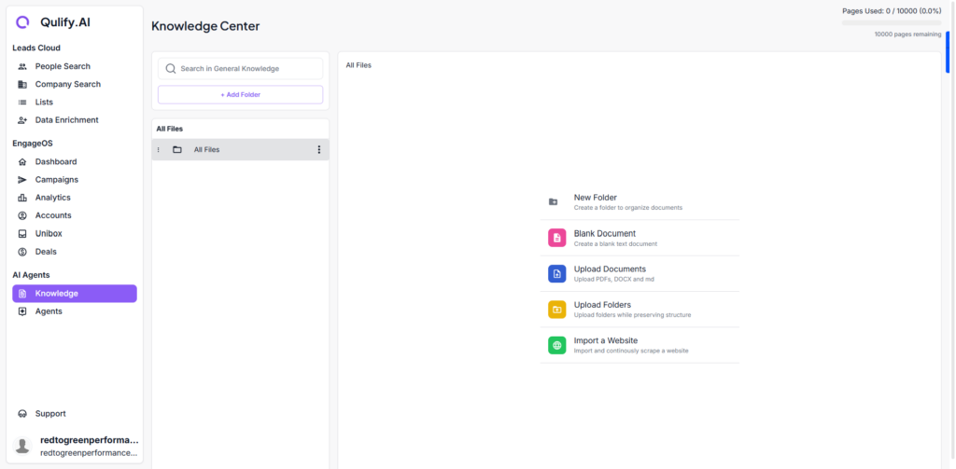The image size is (956, 469).
Task: Click the Analytics bar chart icon
Action: (x=22, y=198)
